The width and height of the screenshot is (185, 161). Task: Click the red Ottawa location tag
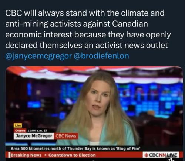point(20,131)
